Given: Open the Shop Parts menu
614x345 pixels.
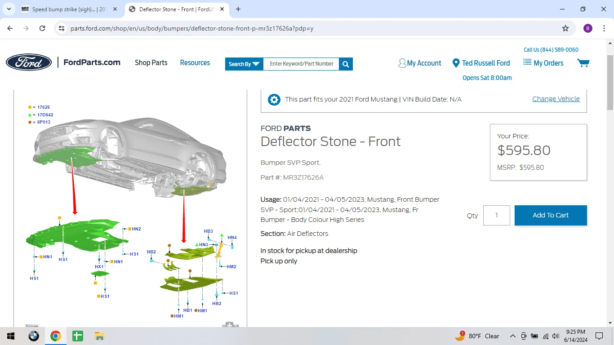Looking at the screenshot, I should tap(151, 63).
